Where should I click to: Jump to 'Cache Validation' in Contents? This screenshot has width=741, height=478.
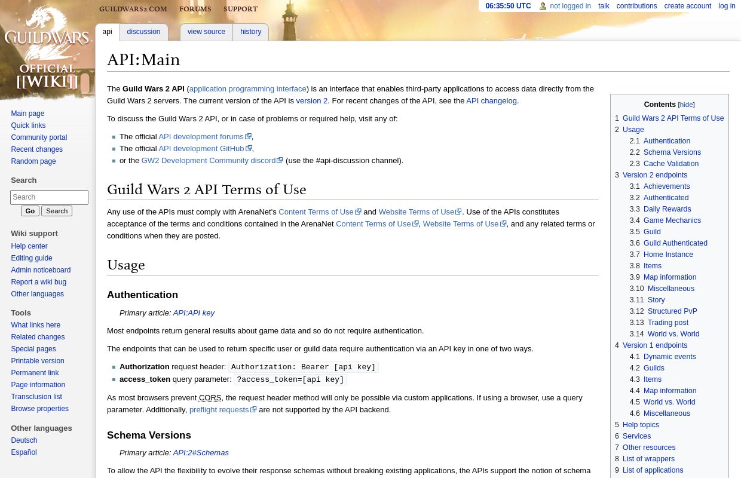tap(671, 164)
